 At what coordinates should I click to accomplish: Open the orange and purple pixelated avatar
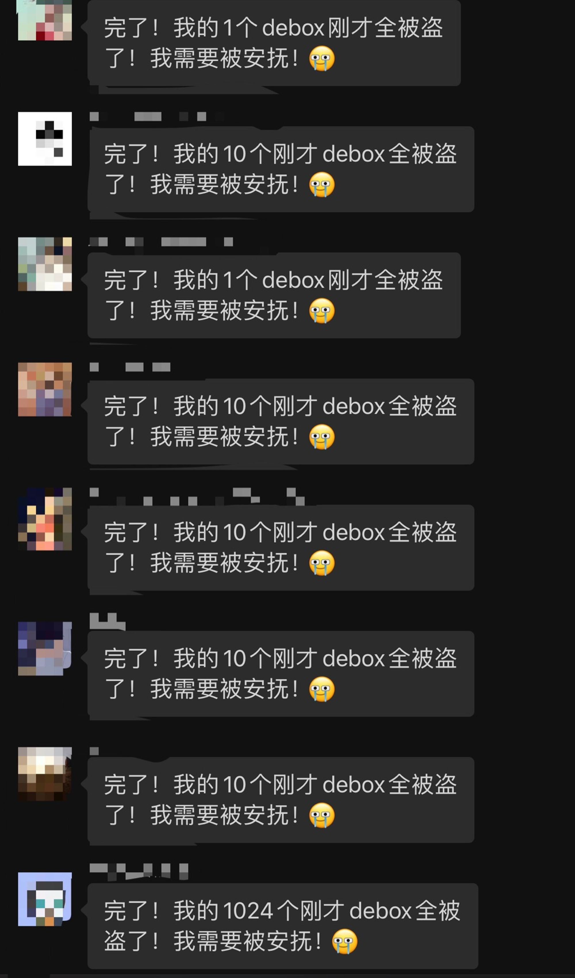click(x=45, y=389)
